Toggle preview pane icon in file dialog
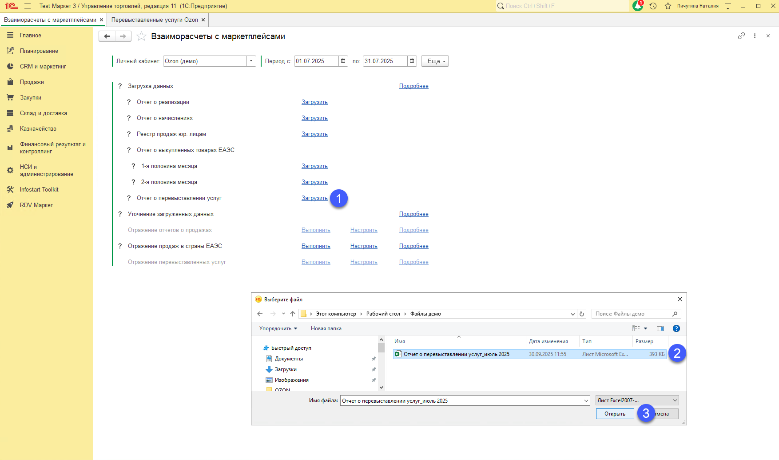 tap(660, 328)
